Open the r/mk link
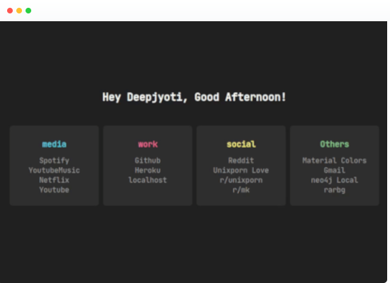The width and height of the screenshot is (390, 283). [241, 190]
